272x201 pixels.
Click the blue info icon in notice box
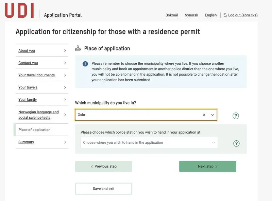(85, 64)
